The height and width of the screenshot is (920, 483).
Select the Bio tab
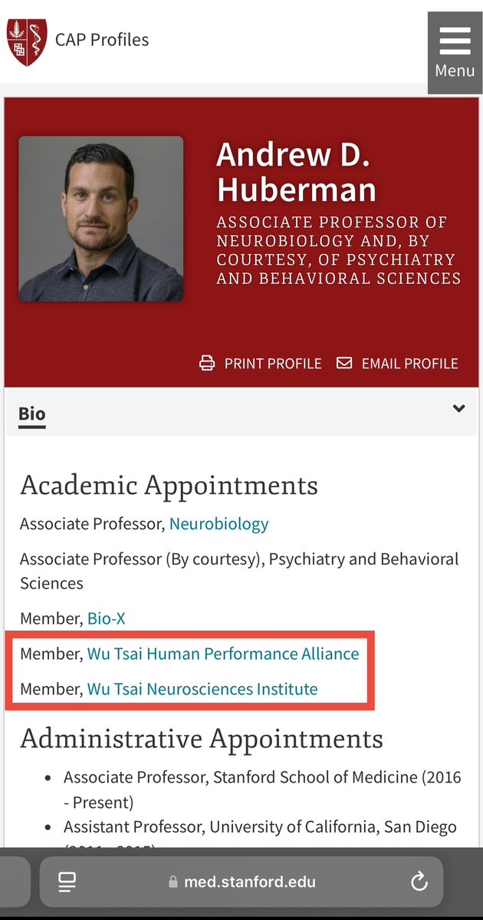pos(32,414)
